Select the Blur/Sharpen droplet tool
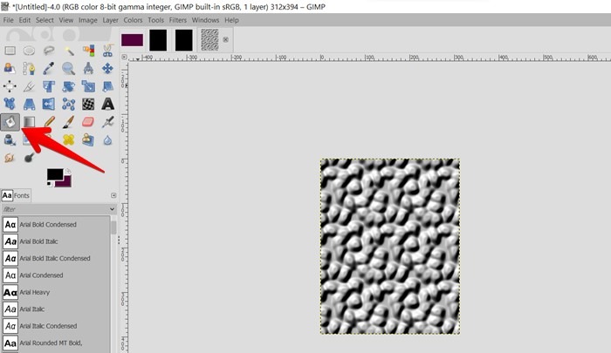Image resolution: width=611 pixels, height=353 pixels. (x=108, y=140)
